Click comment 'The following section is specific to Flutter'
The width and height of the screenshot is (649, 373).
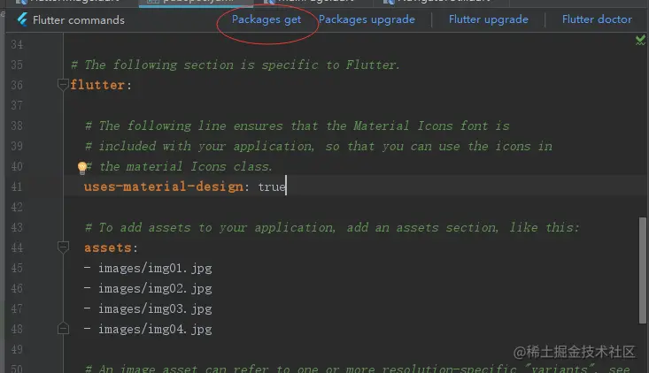236,65
